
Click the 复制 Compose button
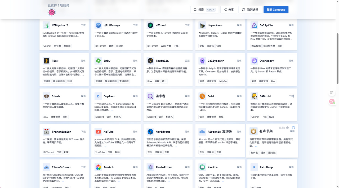[x=276, y=10]
